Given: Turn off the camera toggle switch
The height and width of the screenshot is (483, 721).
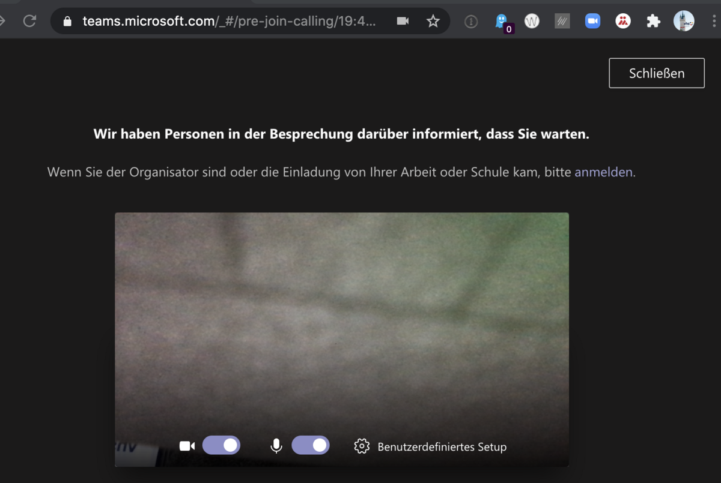Looking at the screenshot, I should pyautogui.click(x=221, y=445).
